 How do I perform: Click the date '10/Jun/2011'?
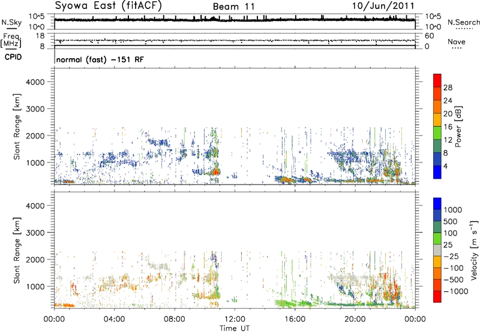tap(383, 6)
